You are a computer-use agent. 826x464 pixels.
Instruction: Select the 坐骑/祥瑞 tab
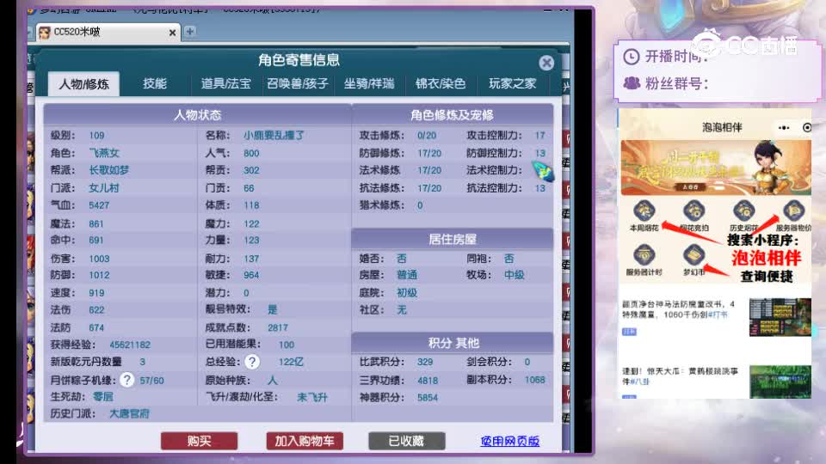click(369, 83)
